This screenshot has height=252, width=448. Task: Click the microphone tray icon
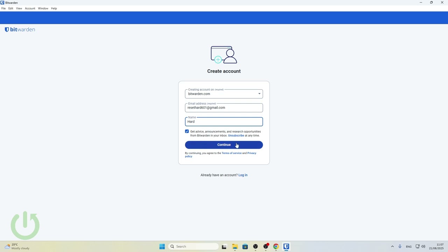(x=400, y=246)
